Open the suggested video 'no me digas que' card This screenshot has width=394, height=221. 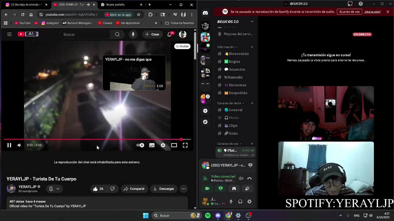134,73
